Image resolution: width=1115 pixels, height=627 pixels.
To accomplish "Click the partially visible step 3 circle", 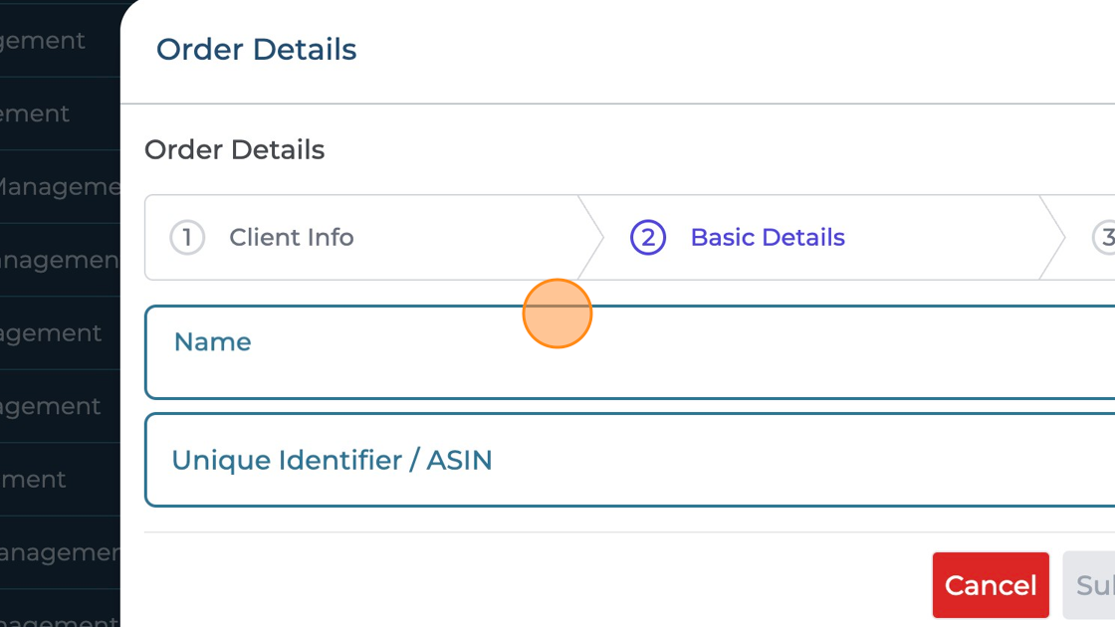I will tap(1104, 238).
